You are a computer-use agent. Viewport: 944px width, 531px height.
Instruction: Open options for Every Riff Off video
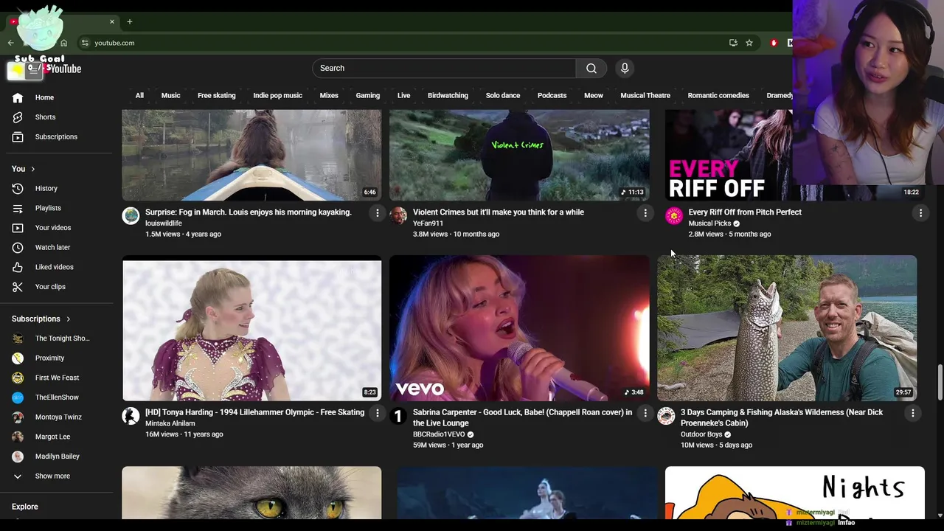(920, 212)
